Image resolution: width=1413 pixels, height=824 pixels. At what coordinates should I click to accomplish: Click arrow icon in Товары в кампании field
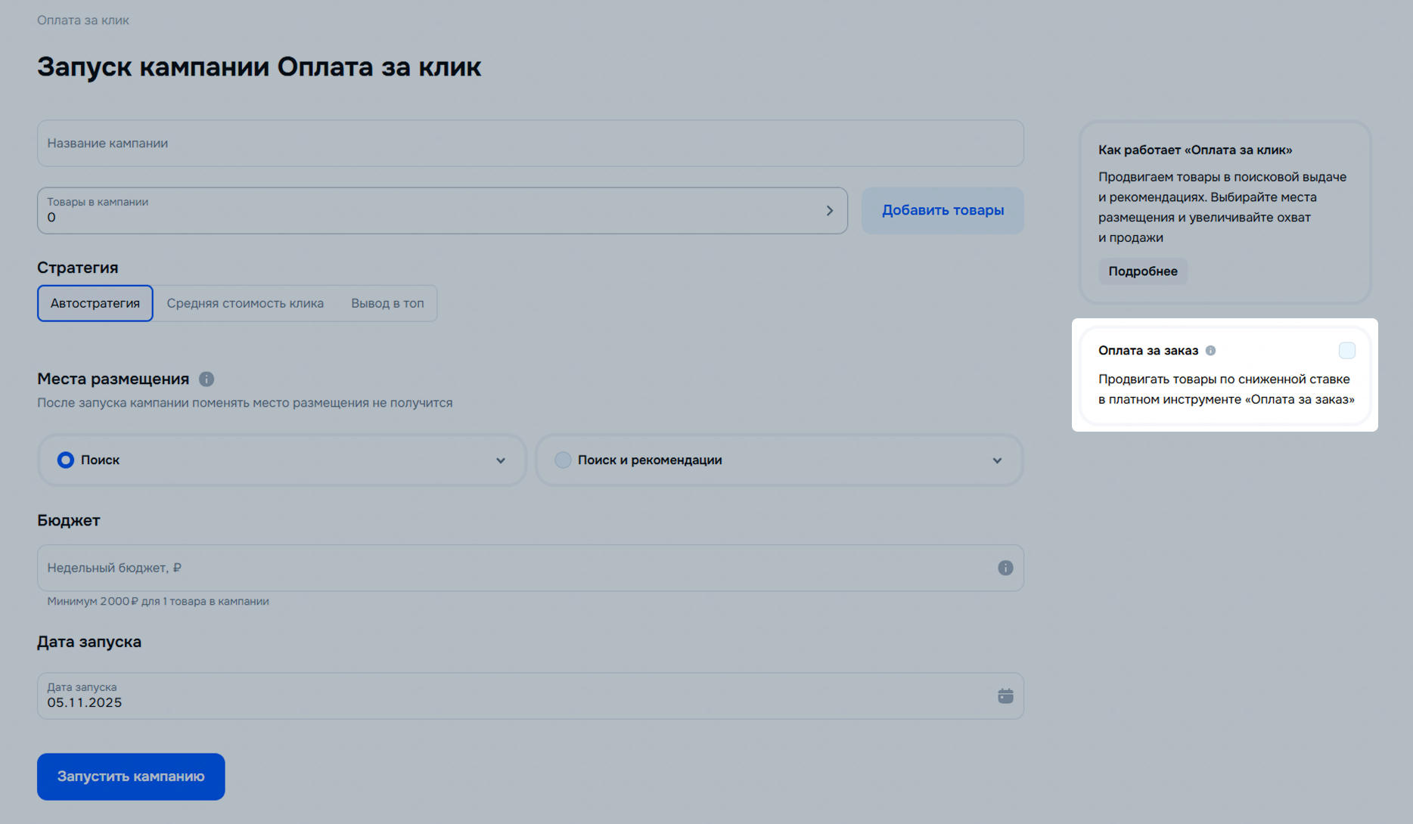[x=829, y=211]
